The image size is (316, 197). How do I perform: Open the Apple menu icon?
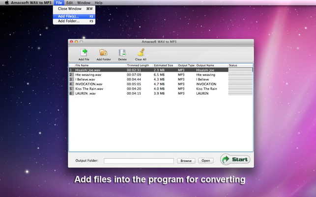pos(7,2)
